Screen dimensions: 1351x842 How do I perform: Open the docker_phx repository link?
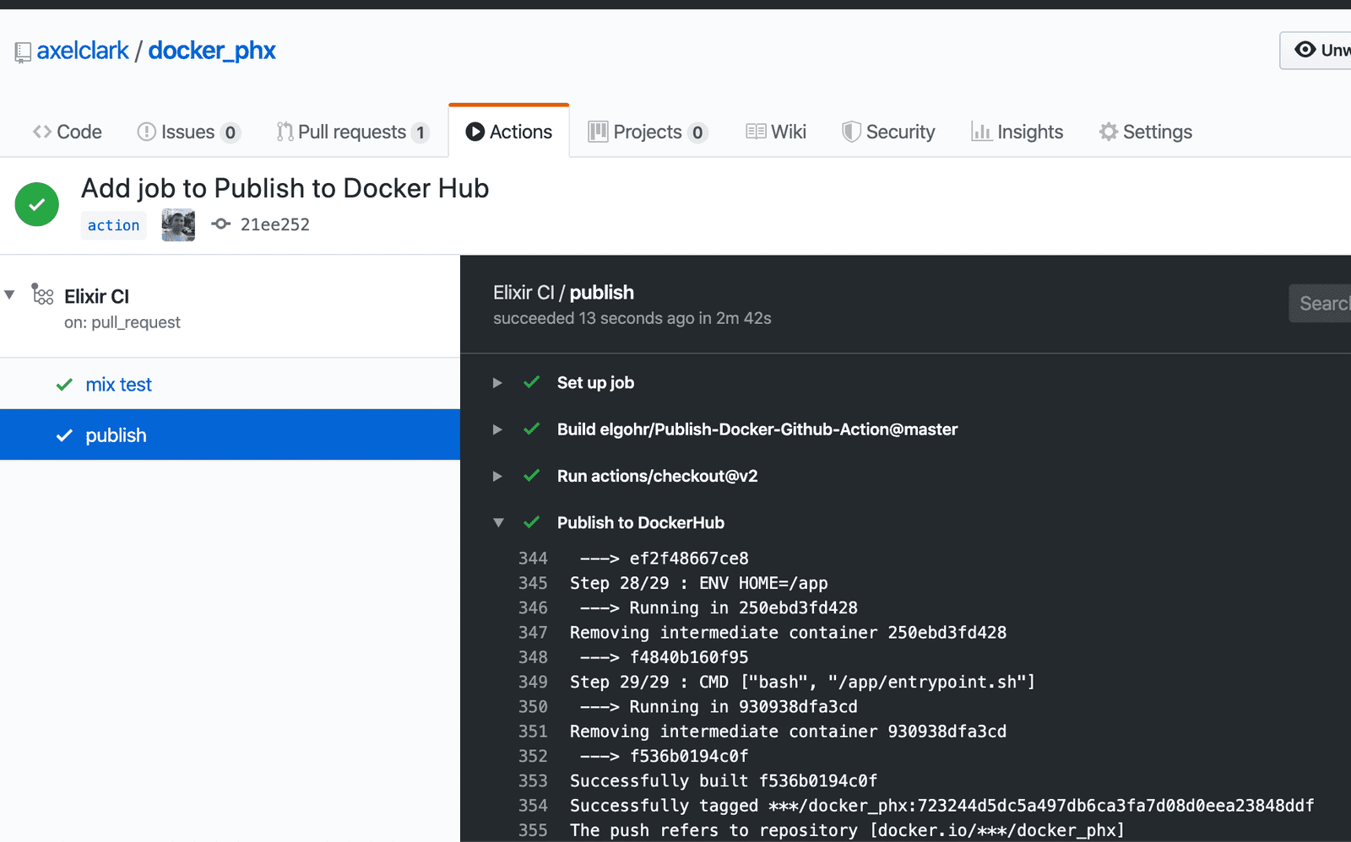click(211, 51)
